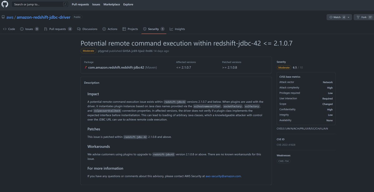Focus the Search or jump to field
The image size is (374, 192).
tap(40, 4)
